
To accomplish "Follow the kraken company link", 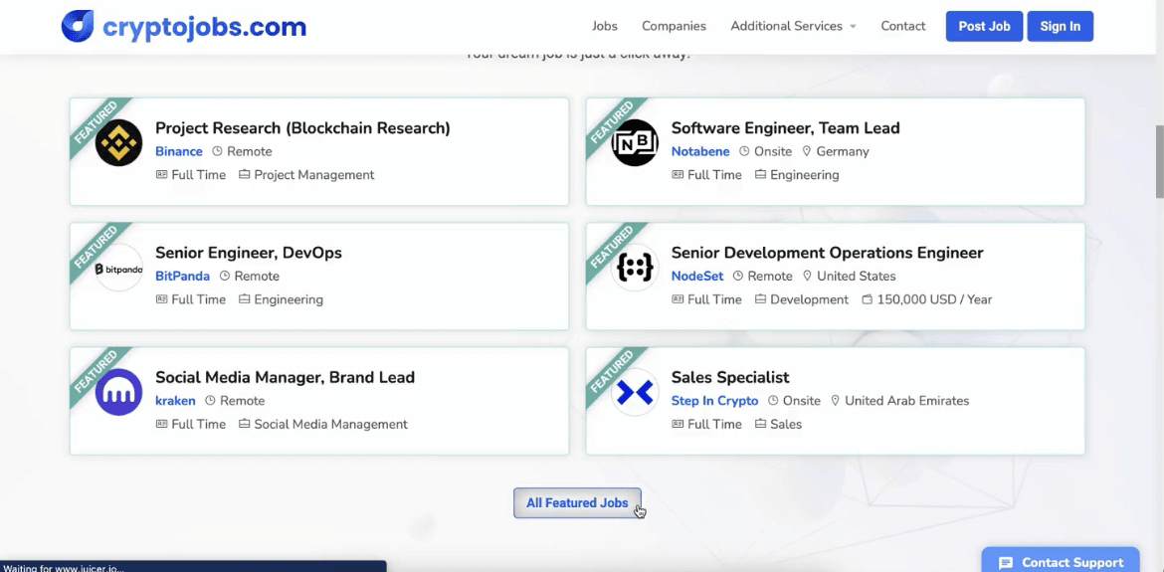I will [x=175, y=401].
